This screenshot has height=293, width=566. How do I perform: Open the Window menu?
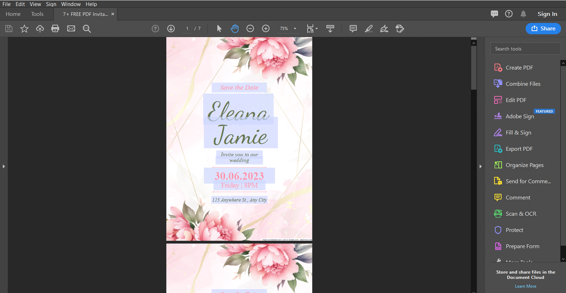[71, 4]
